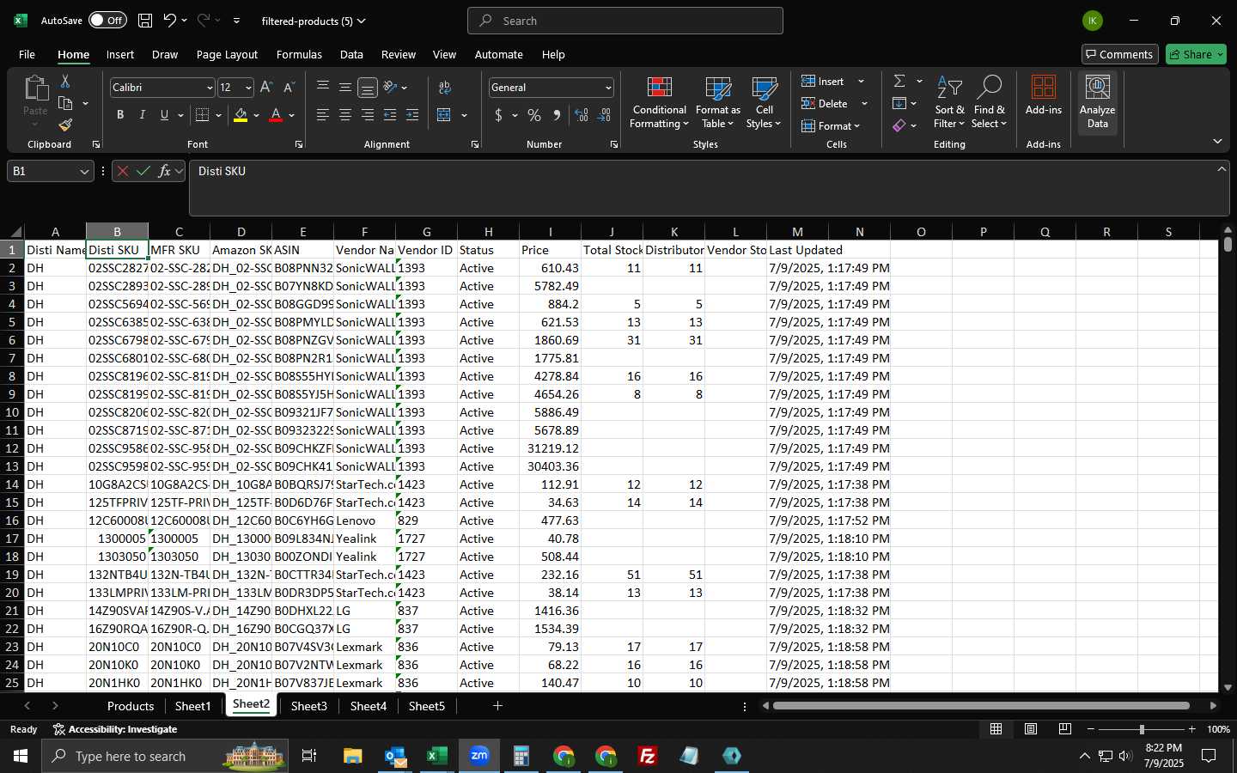Open the font name Calibri dropdown

[x=210, y=88]
